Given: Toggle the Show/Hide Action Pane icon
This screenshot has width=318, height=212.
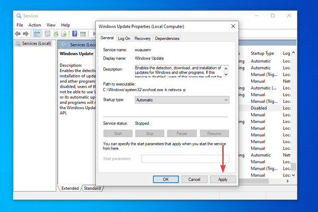Looking at the screenshot, I should click(83, 34).
